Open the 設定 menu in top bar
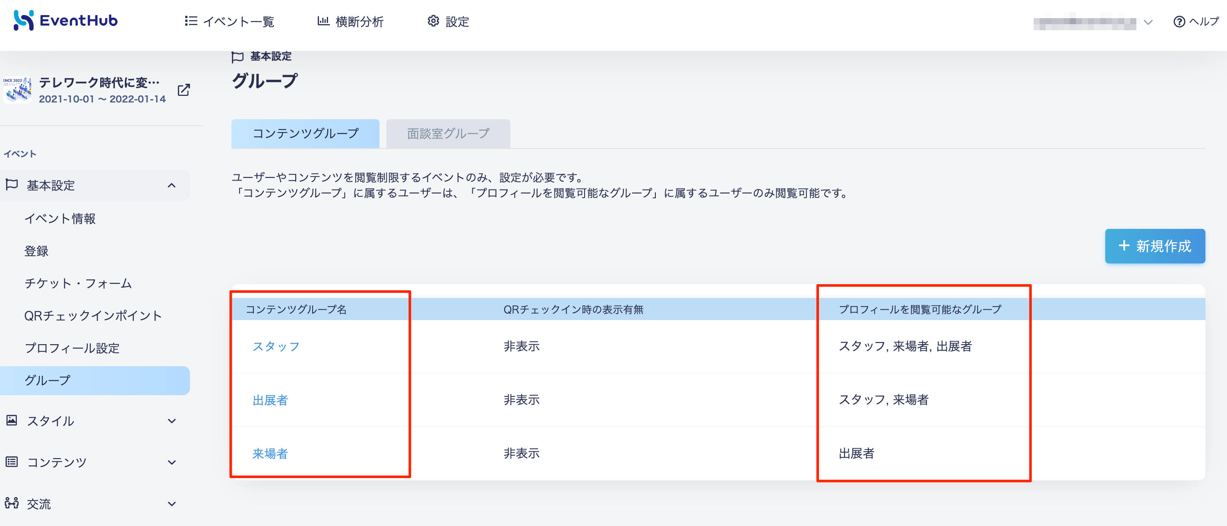Screen dimensions: 1227x526 pos(448,22)
